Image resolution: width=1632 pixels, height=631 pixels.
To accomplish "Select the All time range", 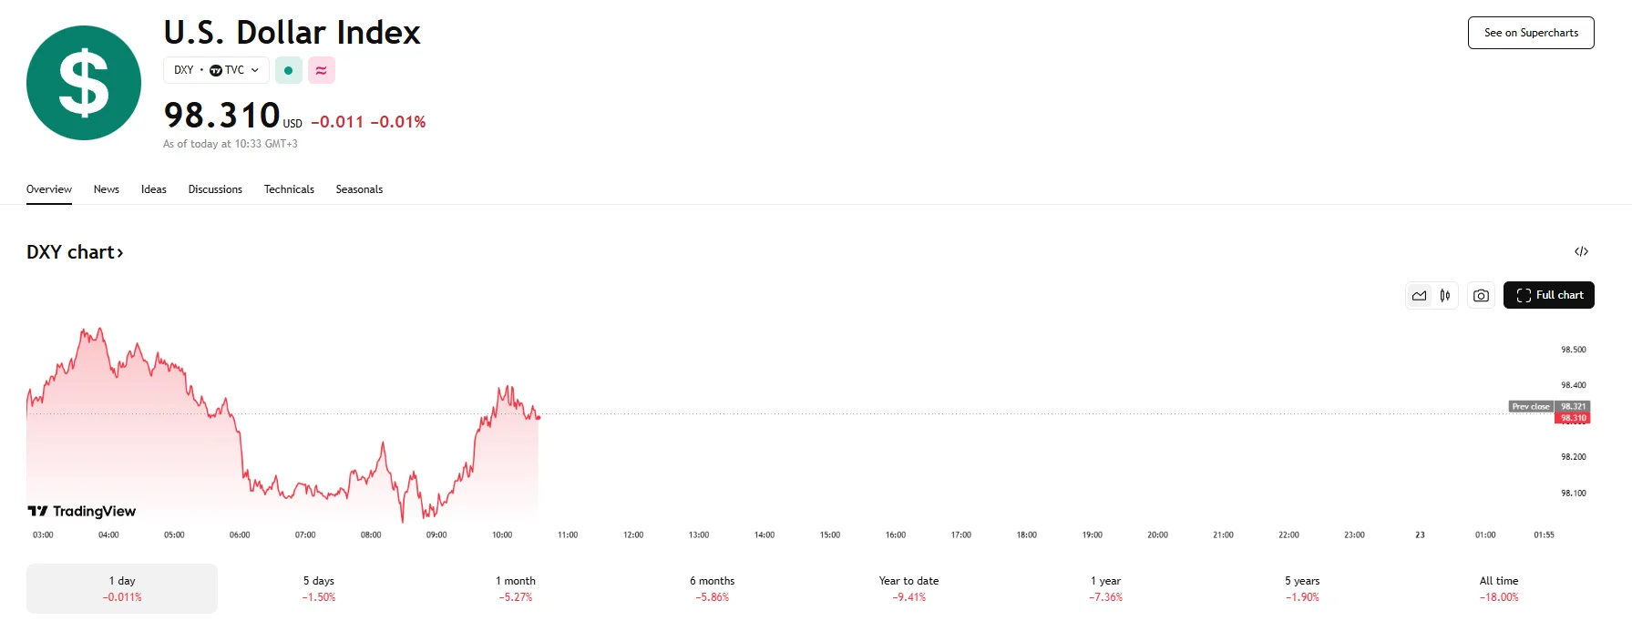I will [x=1499, y=588].
